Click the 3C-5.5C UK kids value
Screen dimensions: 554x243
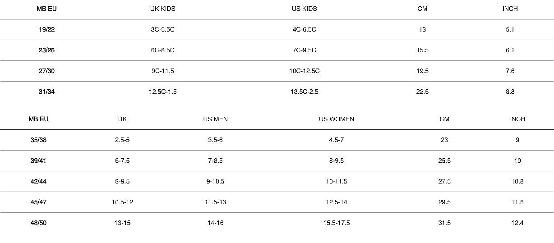pyautogui.click(x=162, y=29)
